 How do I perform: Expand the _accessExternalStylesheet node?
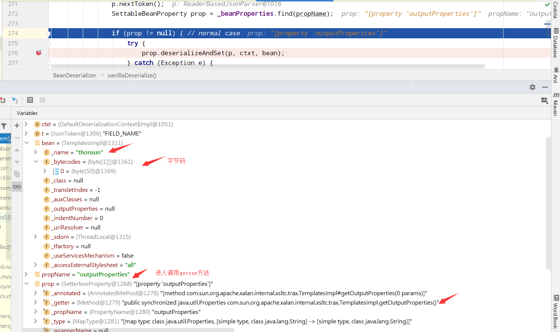36,265
